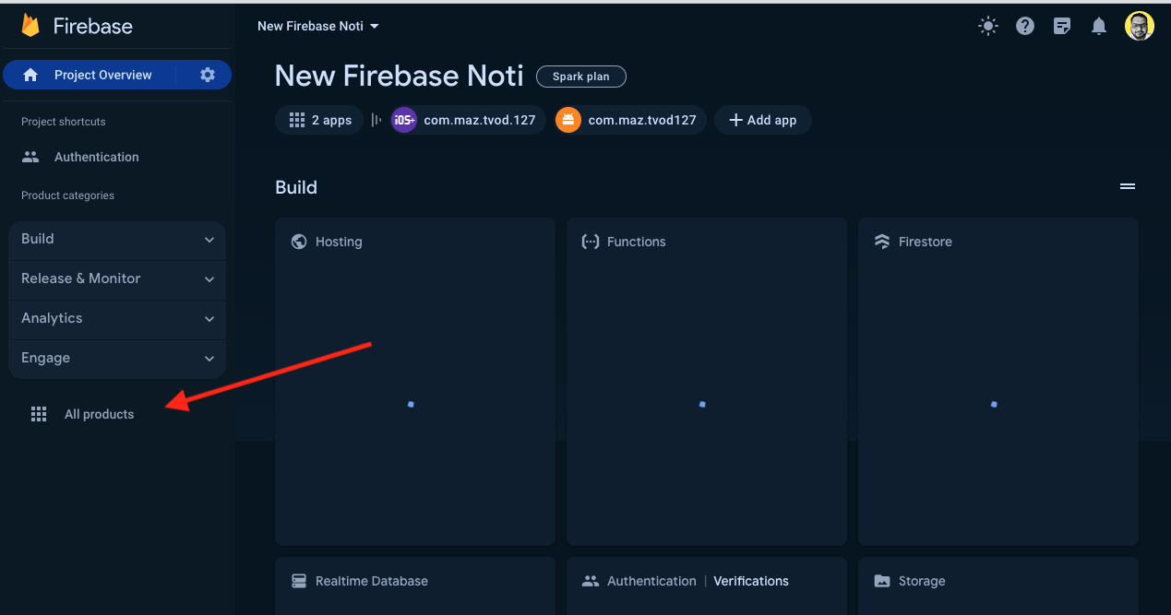Click the Authentication card people icon

(591, 581)
